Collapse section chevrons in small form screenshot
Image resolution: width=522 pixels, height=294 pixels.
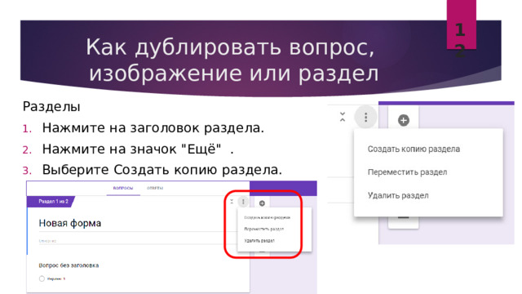[x=232, y=202]
